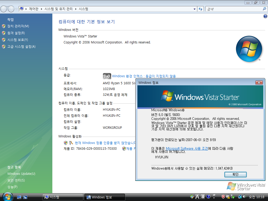Click the taskbar clock 오전 10:18
The width and height of the screenshot is (268, 201).
pyautogui.click(x=256, y=197)
